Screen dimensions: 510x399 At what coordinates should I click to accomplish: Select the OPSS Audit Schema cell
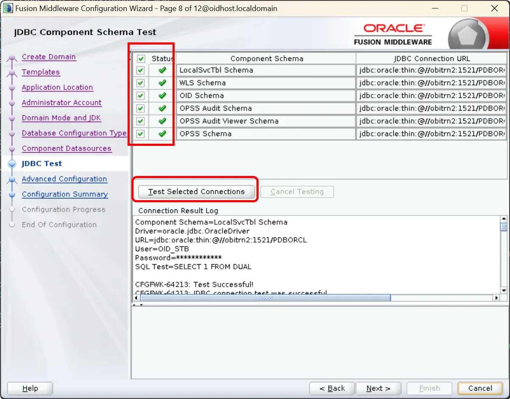266,109
